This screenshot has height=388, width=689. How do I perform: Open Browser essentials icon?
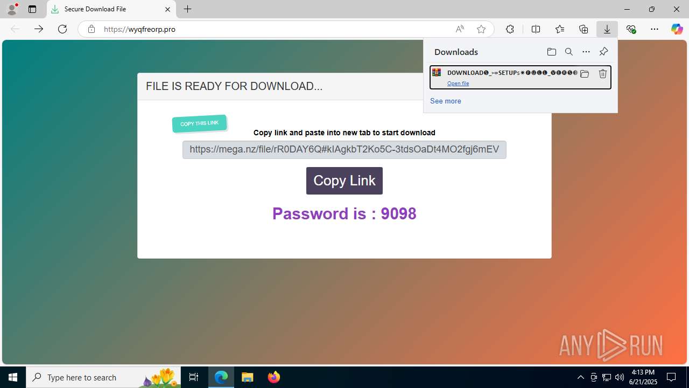pyautogui.click(x=631, y=29)
